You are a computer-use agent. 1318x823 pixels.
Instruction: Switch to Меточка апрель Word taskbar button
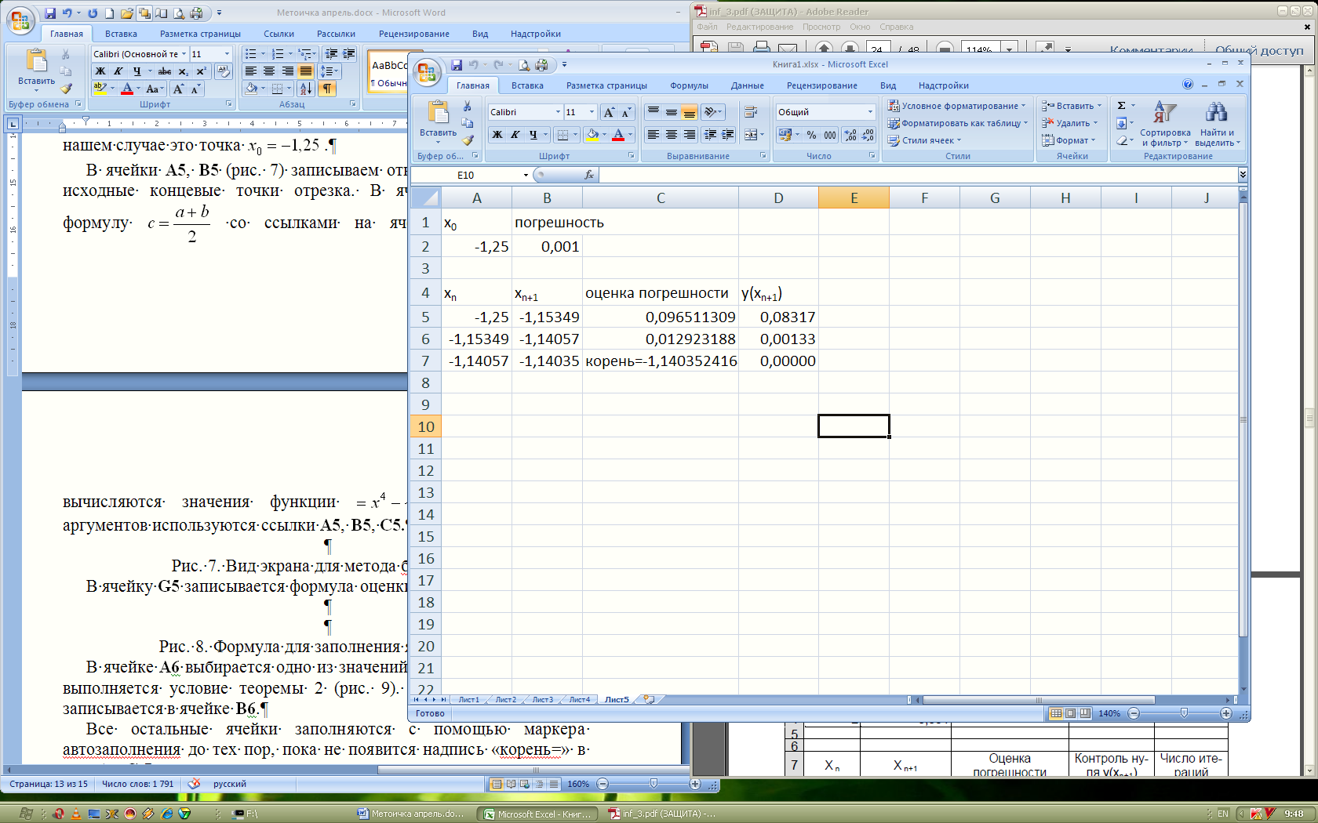[413, 814]
